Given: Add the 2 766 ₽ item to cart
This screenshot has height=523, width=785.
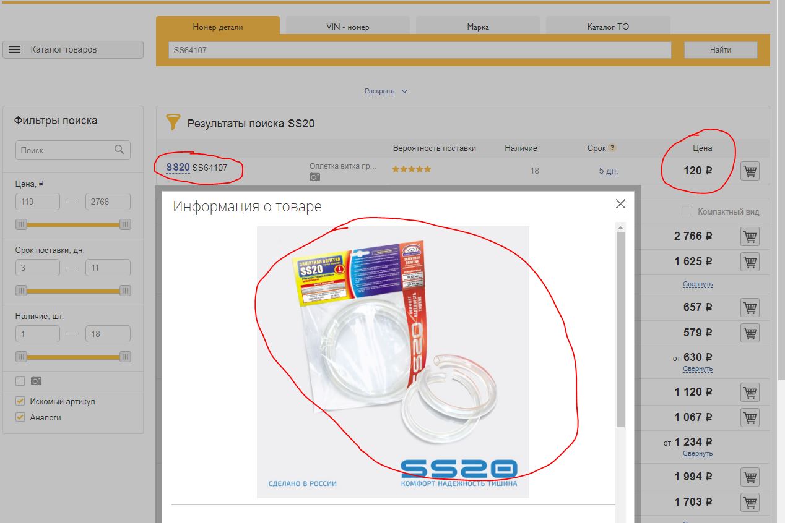Looking at the screenshot, I should point(750,236).
